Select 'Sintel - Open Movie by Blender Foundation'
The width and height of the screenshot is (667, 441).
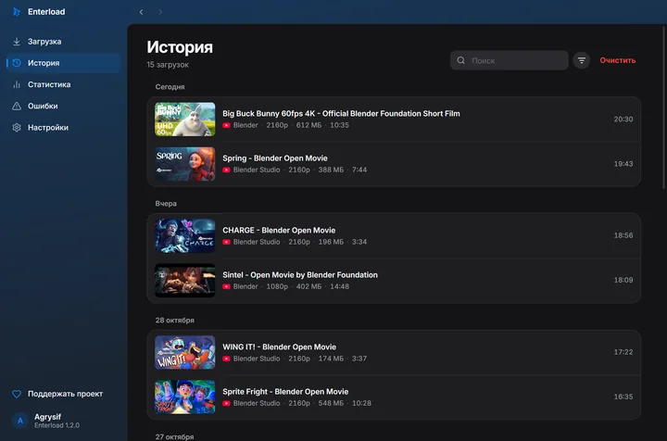(300, 275)
